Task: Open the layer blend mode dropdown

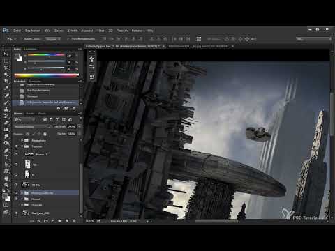Action: [33, 126]
